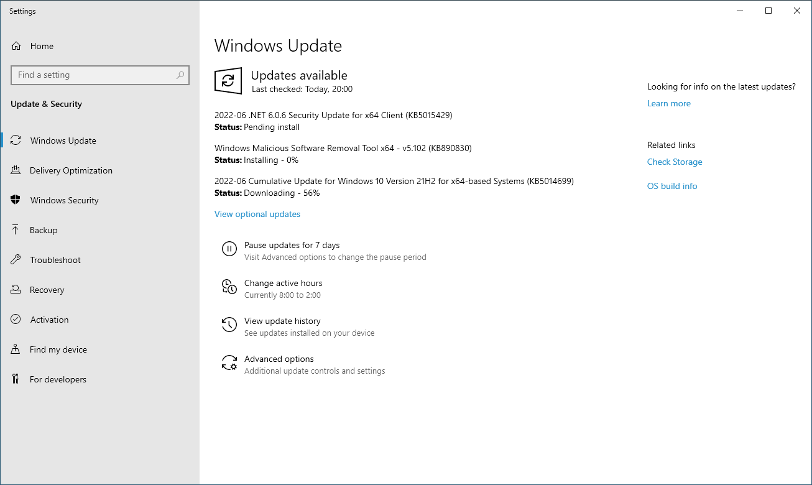Open Find my device settings
The height and width of the screenshot is (485, 812).
click(x=99, y=349)
